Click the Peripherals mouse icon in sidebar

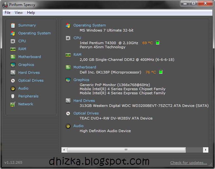[x=13, y=96]
